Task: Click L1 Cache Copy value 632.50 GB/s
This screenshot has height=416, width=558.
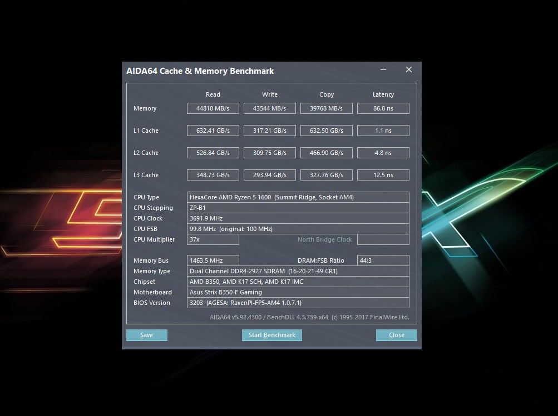Action: 327,131
